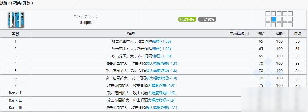Click 较大幅度缩短(-1.8) text in level 6 row

[x=161, y=78]
